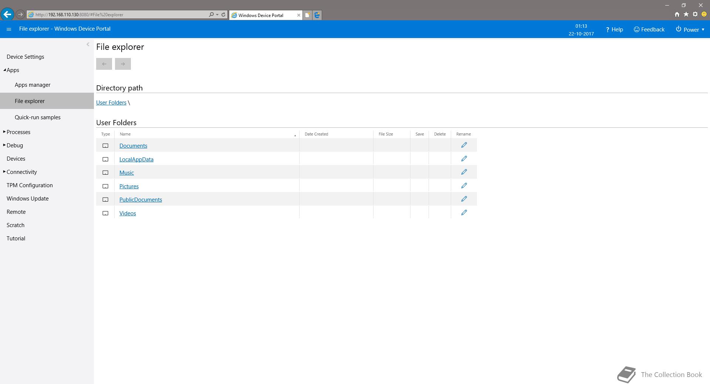Open Apps manager page
The width and height of the screenshot is (710, 384).
(x=33, y=85)
